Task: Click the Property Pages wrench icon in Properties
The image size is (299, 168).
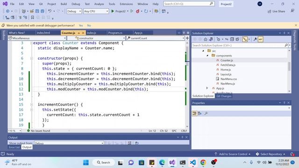Action: (x=206, y=113)
